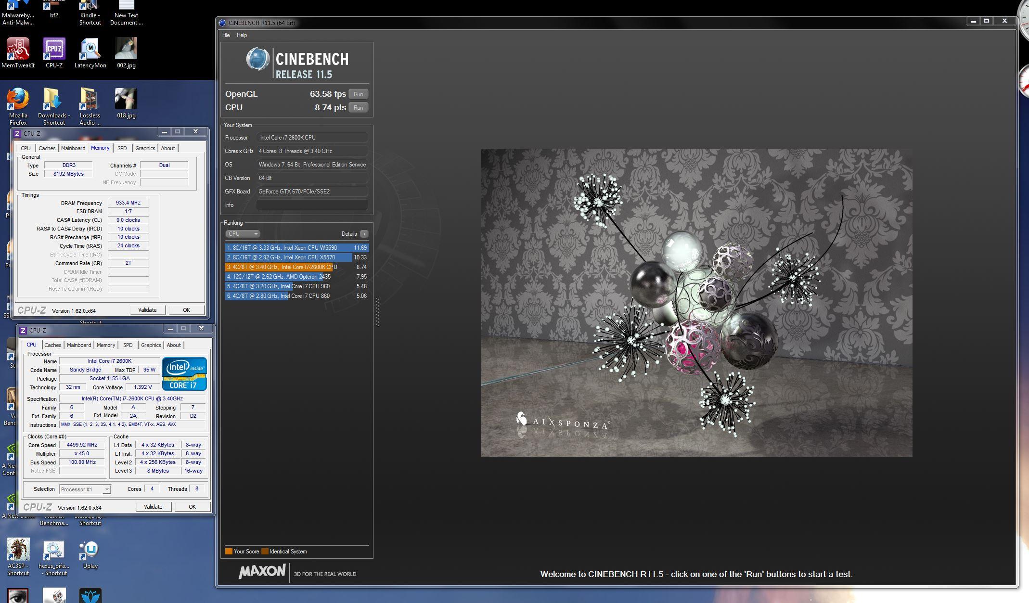This screenshot has width=1029, height=603.
Task: Switch to Graphics tab in Memory CPU-Z window
Action: (145, 148)
